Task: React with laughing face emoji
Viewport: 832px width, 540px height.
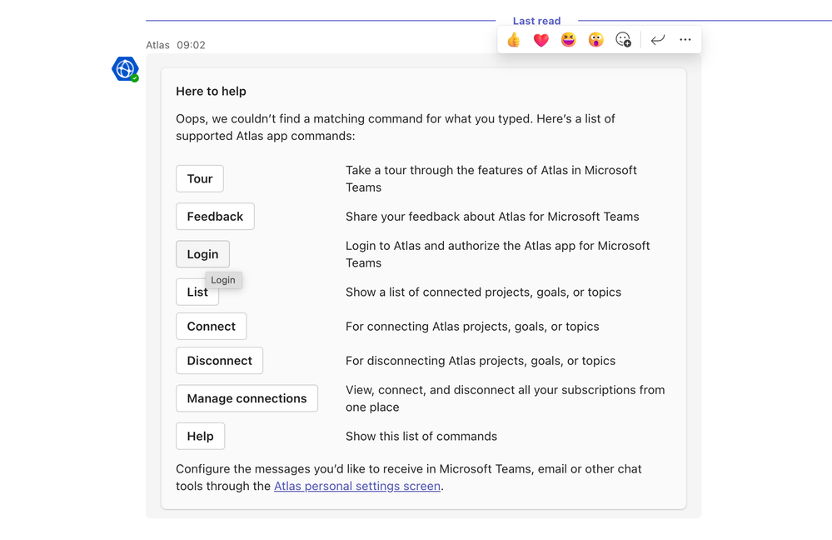Action: coord(568,40)
